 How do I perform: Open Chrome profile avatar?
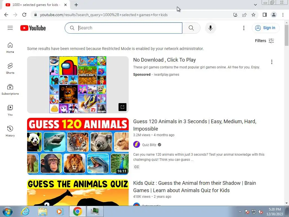click(x=274, y=15)
